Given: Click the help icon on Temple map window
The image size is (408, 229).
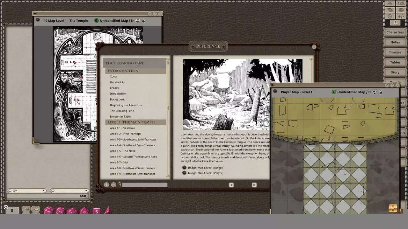Looking at the screenshot, I should coord(155,14).
